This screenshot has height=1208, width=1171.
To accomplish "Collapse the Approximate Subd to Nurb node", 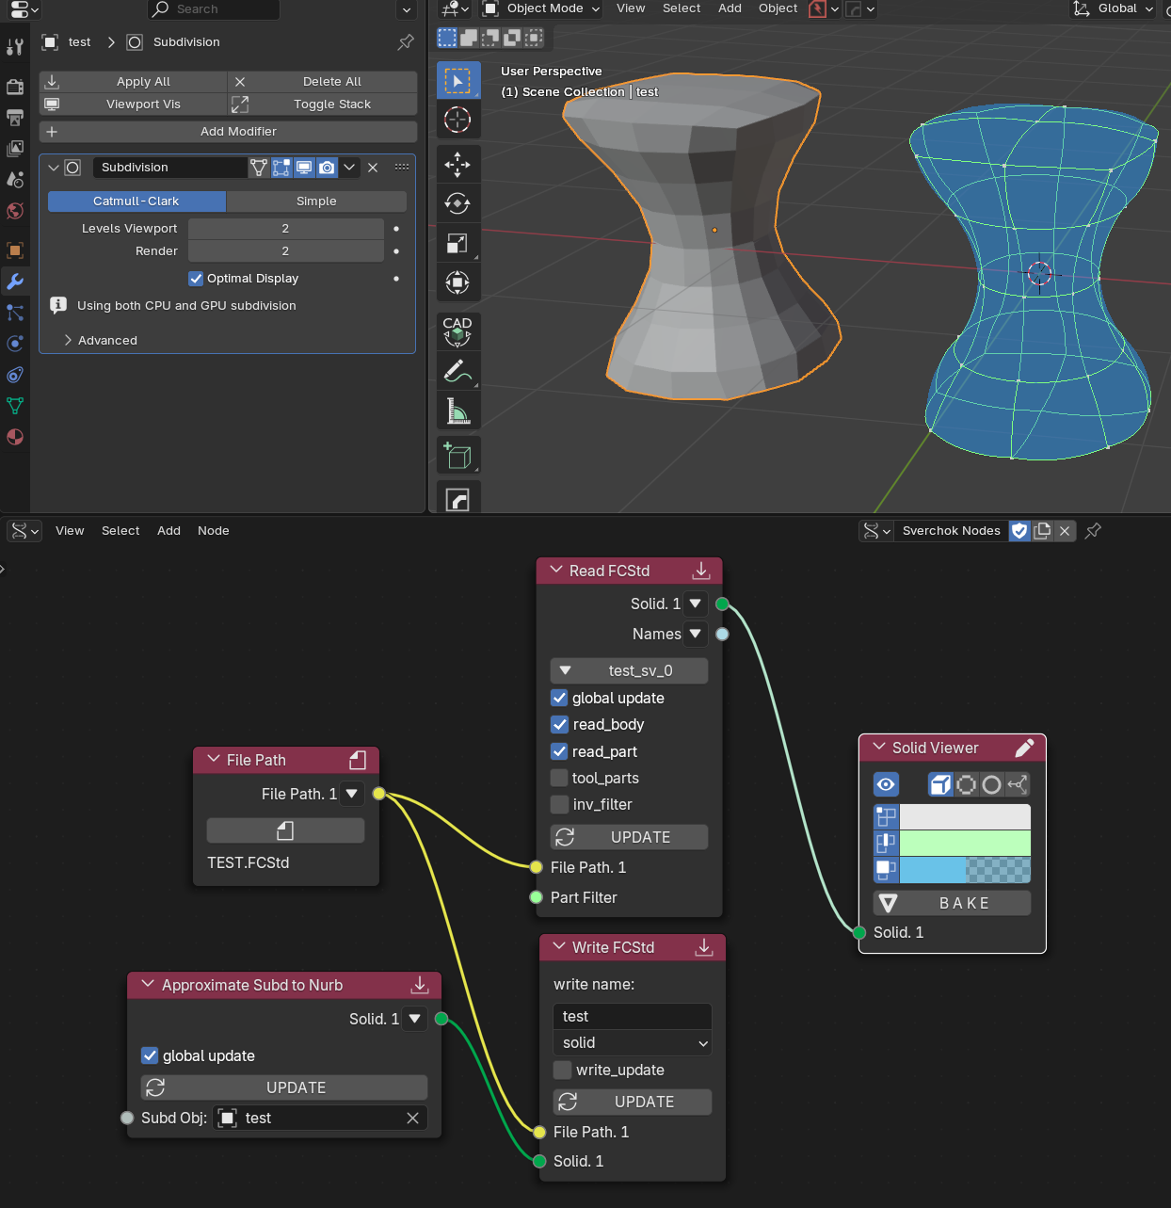I will [148, 985].
